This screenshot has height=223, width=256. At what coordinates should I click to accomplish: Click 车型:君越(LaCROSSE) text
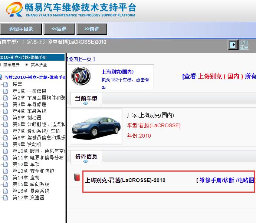(154, 125)
